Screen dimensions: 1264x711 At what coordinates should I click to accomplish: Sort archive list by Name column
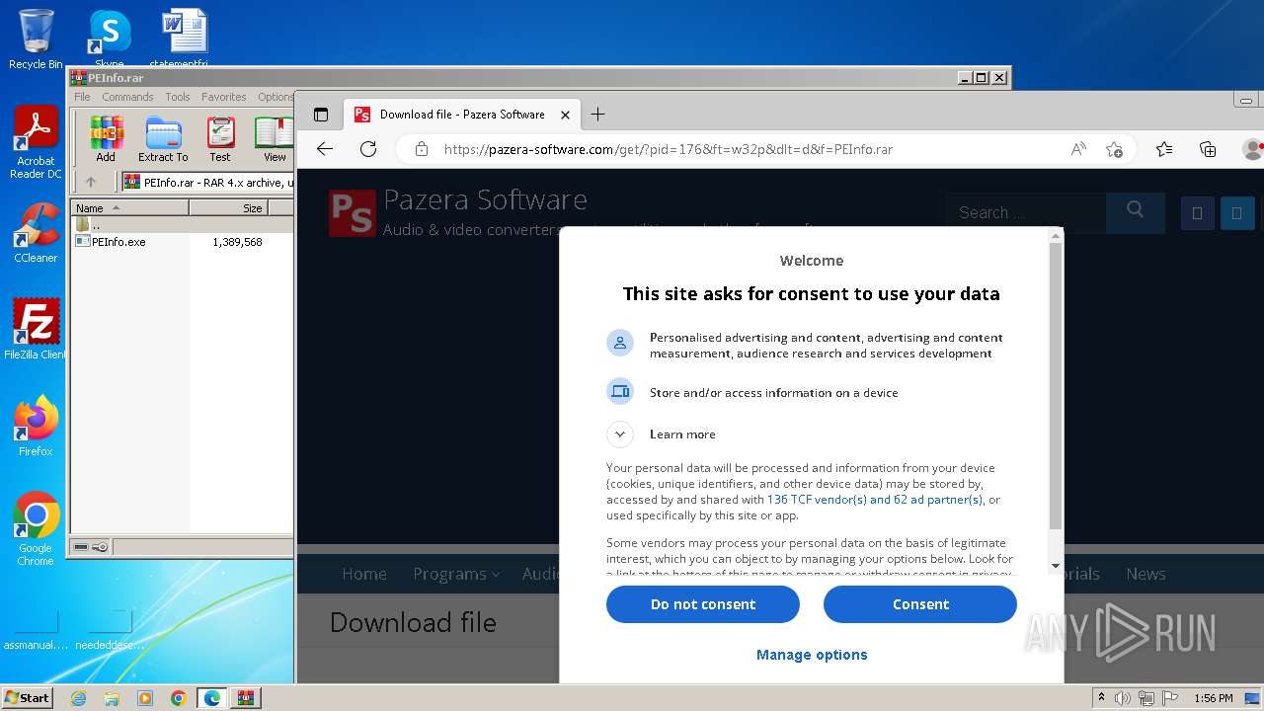coord(129,208)
